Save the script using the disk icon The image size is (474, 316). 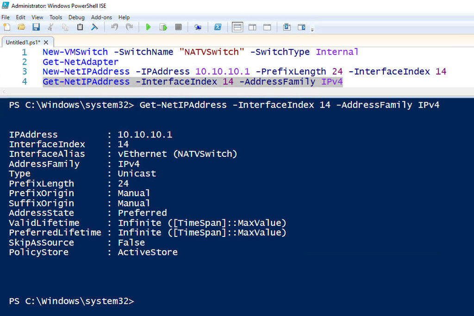(36, 27)
